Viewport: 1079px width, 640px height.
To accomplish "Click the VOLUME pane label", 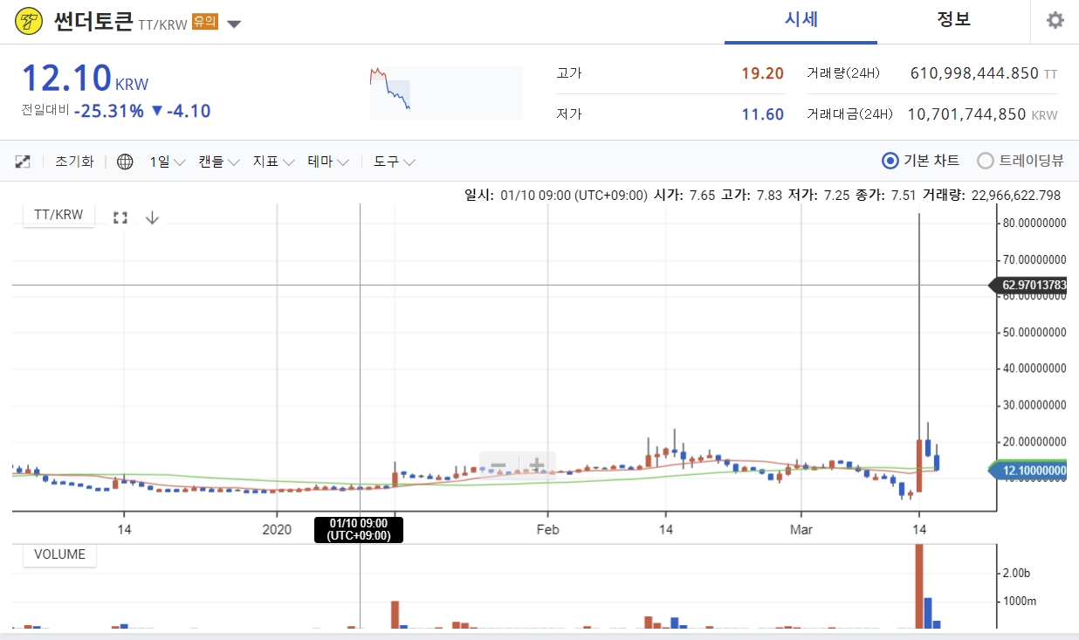I will [59, 554].
